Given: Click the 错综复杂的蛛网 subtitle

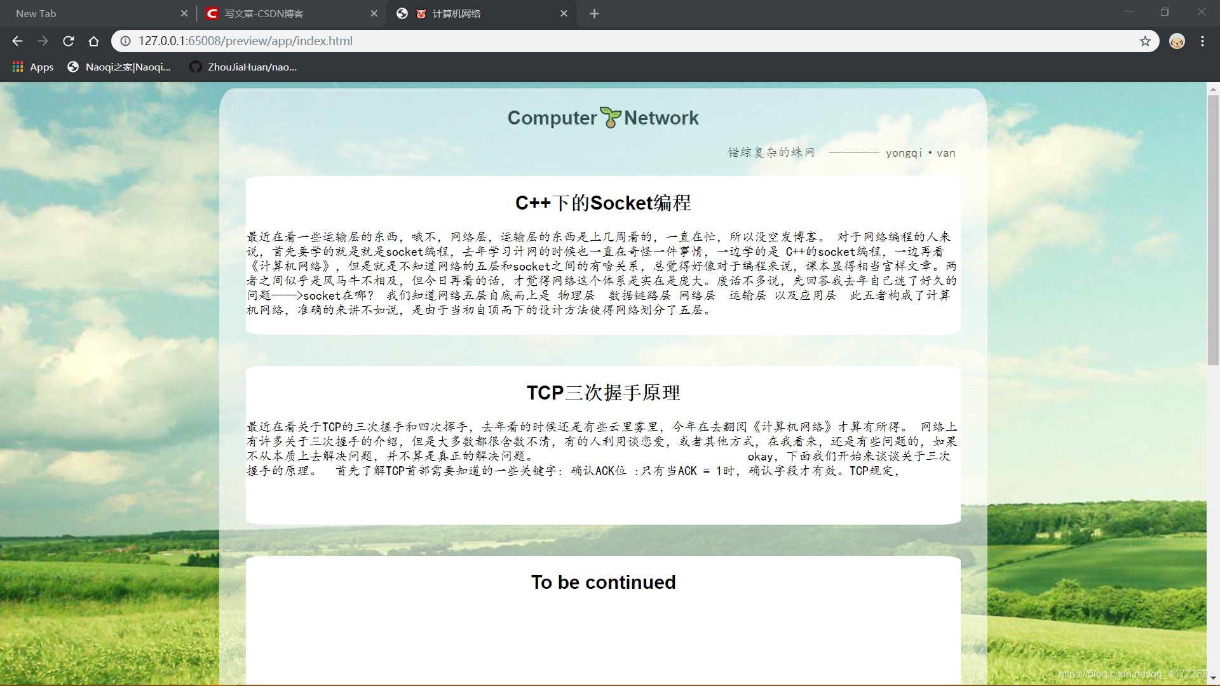Looking at the screenshot, I should (771, 152).
